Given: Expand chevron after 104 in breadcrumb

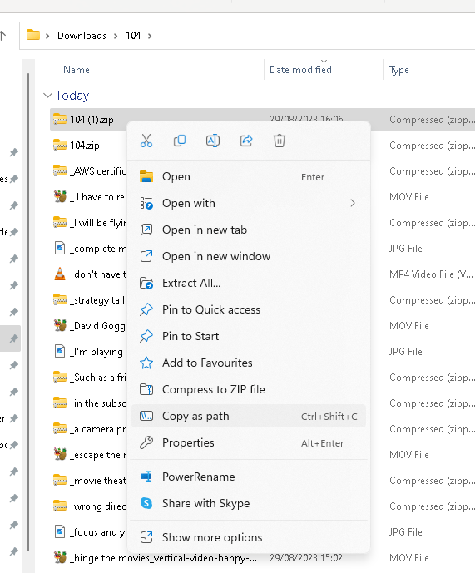Looking at the screenshot, I should [150, 36].
